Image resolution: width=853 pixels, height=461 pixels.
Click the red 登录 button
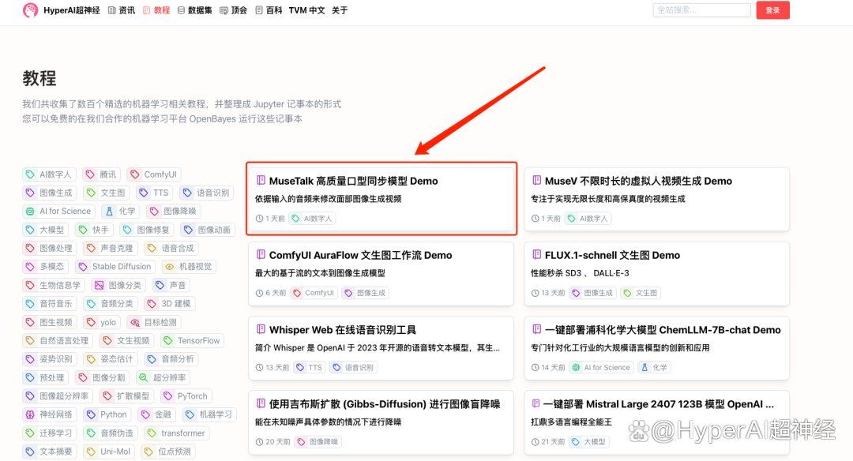pos(772,10)
